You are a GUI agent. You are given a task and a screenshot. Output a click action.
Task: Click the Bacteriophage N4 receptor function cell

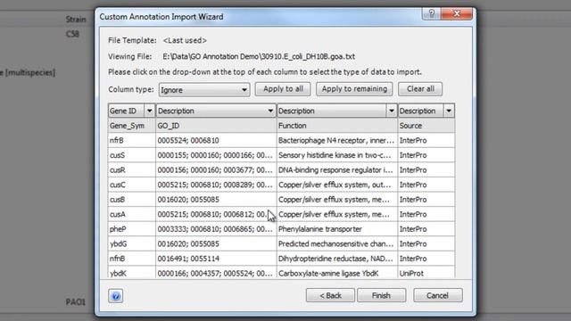[337, 141]
